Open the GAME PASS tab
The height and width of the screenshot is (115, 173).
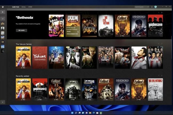[x=15, y=7]
